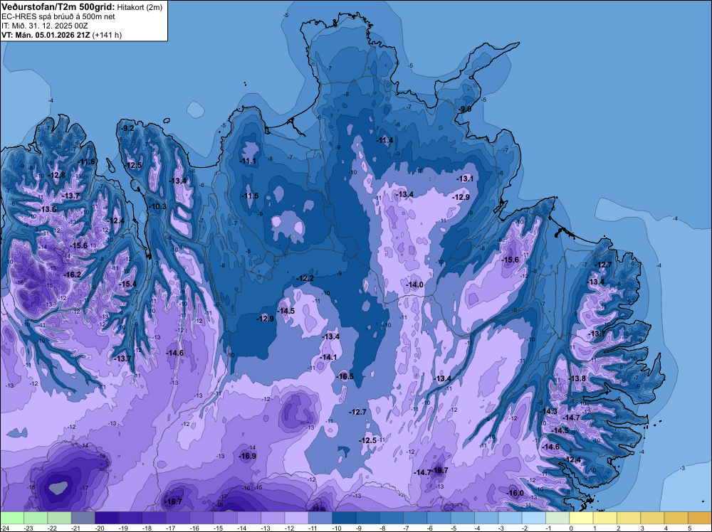Click the -18.7 temperature label
The height and width of the screenshot is (532, 712).
pos(173,501)
